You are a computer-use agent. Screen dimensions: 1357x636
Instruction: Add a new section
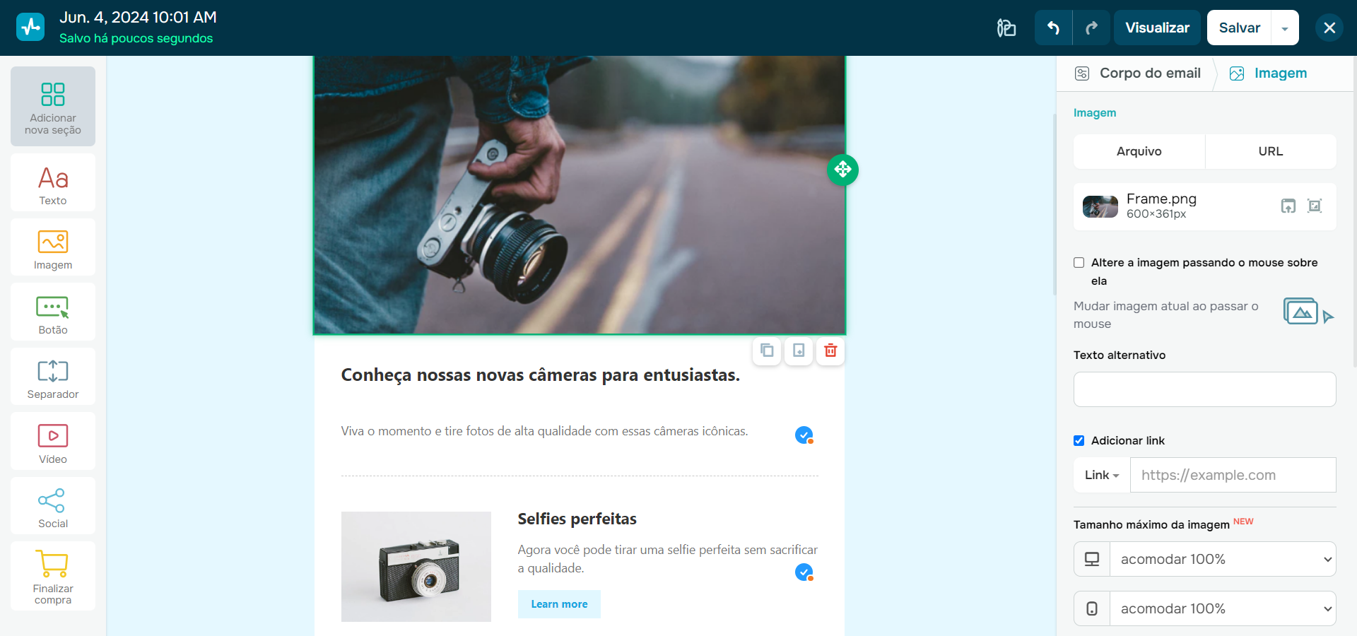coord(53,106)
